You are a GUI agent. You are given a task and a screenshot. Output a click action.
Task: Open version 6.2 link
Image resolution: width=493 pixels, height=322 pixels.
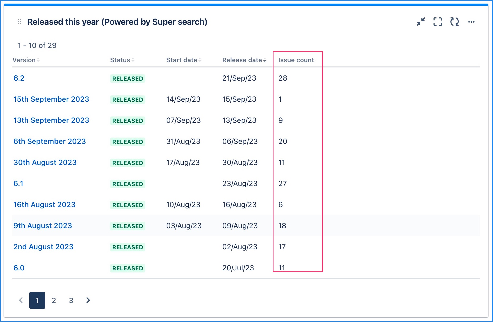(x=19, y=78)
